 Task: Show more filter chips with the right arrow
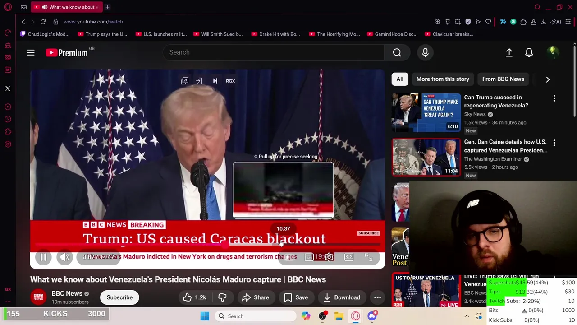(548, 79)
